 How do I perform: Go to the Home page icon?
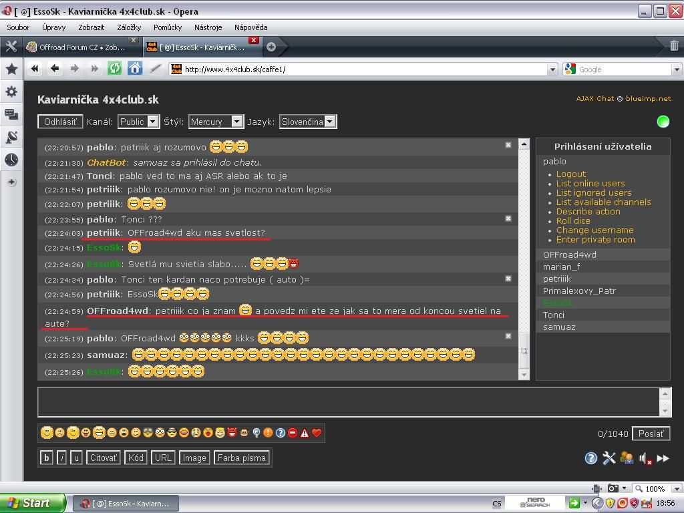click(135, 69)
